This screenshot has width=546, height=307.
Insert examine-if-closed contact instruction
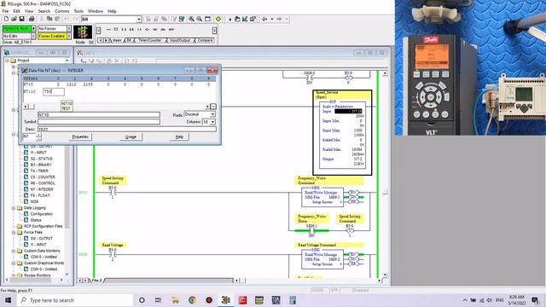click(x=124, y=30)
